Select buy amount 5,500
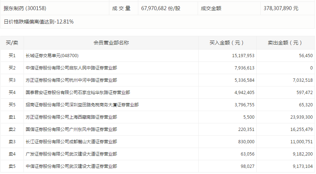The image size is (316, 174). (249, 117)
